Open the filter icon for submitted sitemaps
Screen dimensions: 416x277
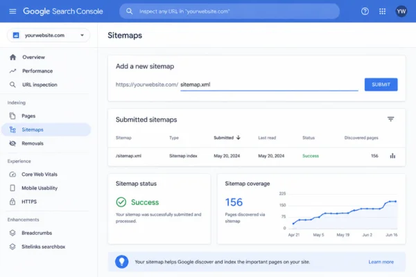point(390,119)
